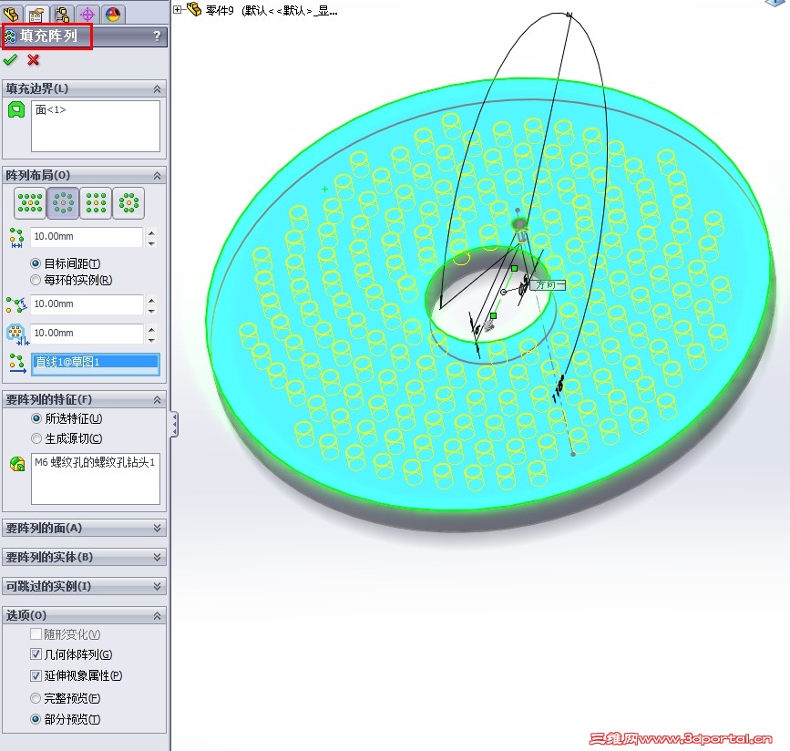
Task: Edit the instance spacing 10.00mm field
Action: click(87, 303)
